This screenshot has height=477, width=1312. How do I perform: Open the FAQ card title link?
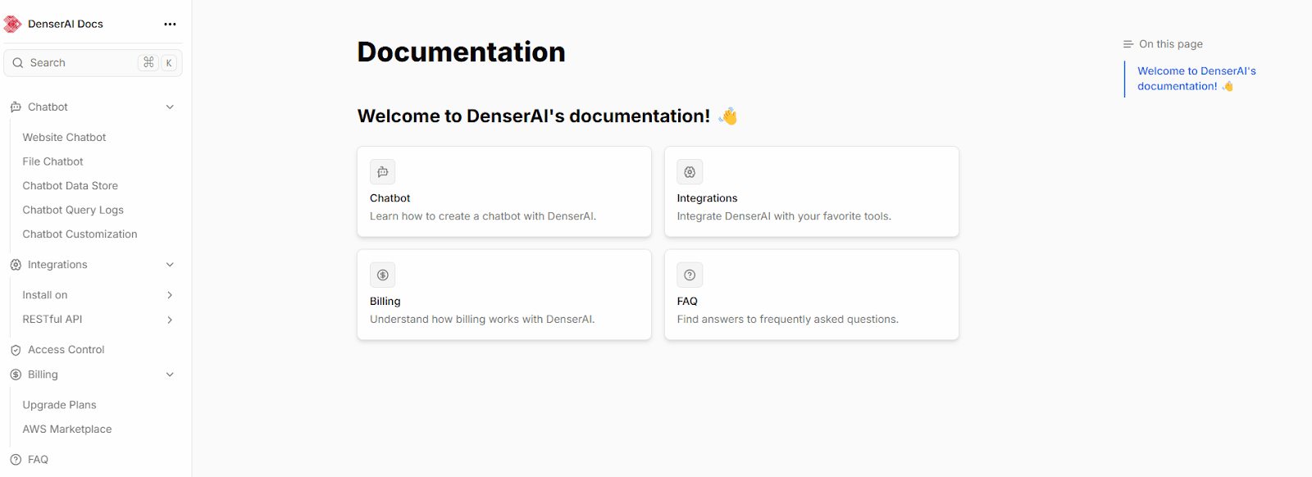(x=687, y=302)
